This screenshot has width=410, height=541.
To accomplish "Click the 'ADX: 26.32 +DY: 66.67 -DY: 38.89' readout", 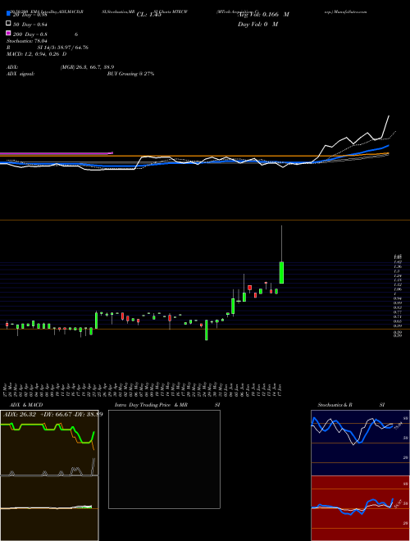I will tap(52, 414).
